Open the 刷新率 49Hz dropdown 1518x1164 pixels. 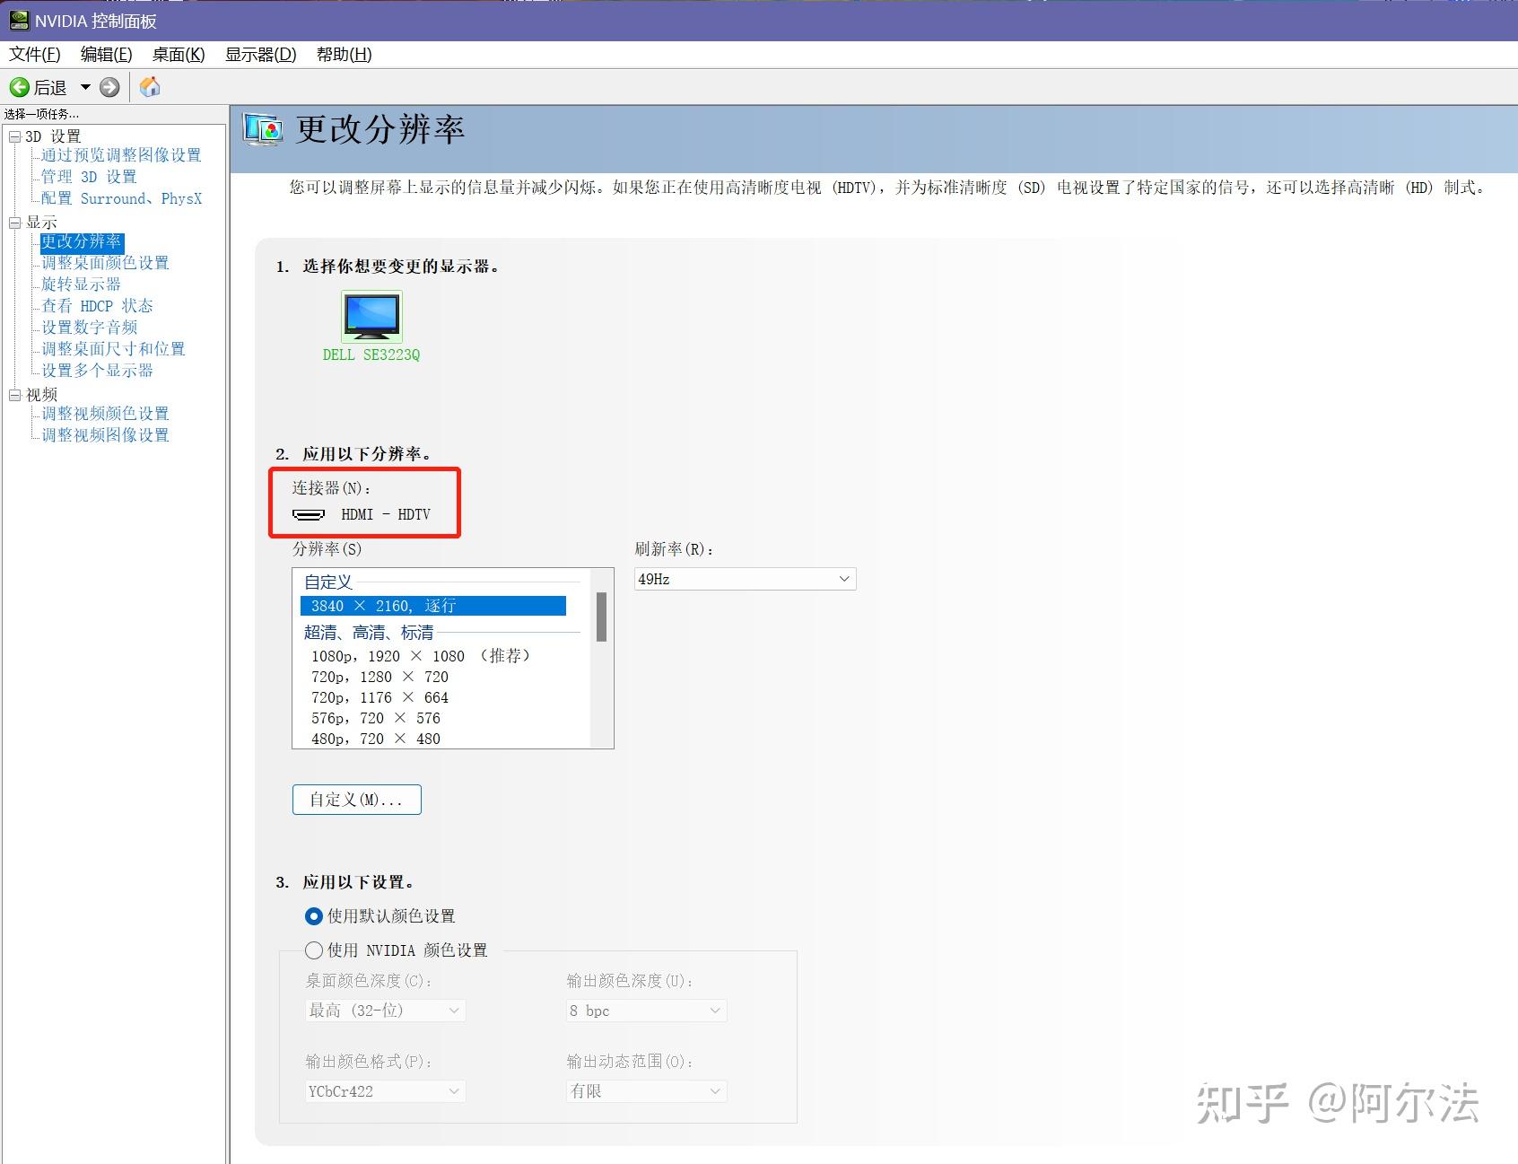point(745,579)
